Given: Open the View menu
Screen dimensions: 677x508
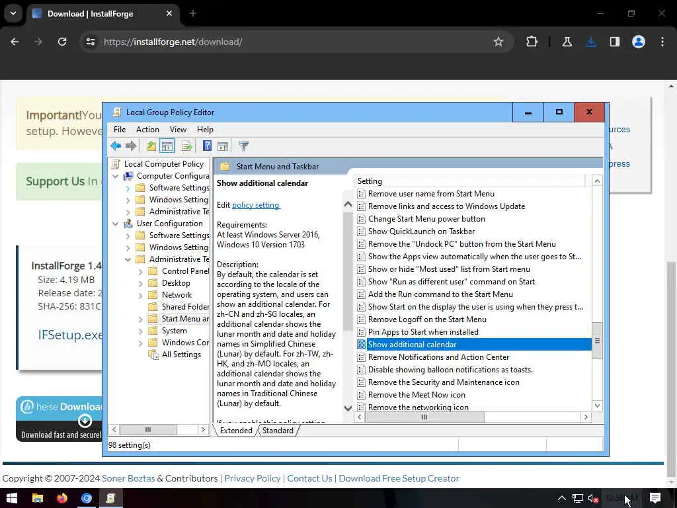Looking at the screenshot, I should 178,130.
